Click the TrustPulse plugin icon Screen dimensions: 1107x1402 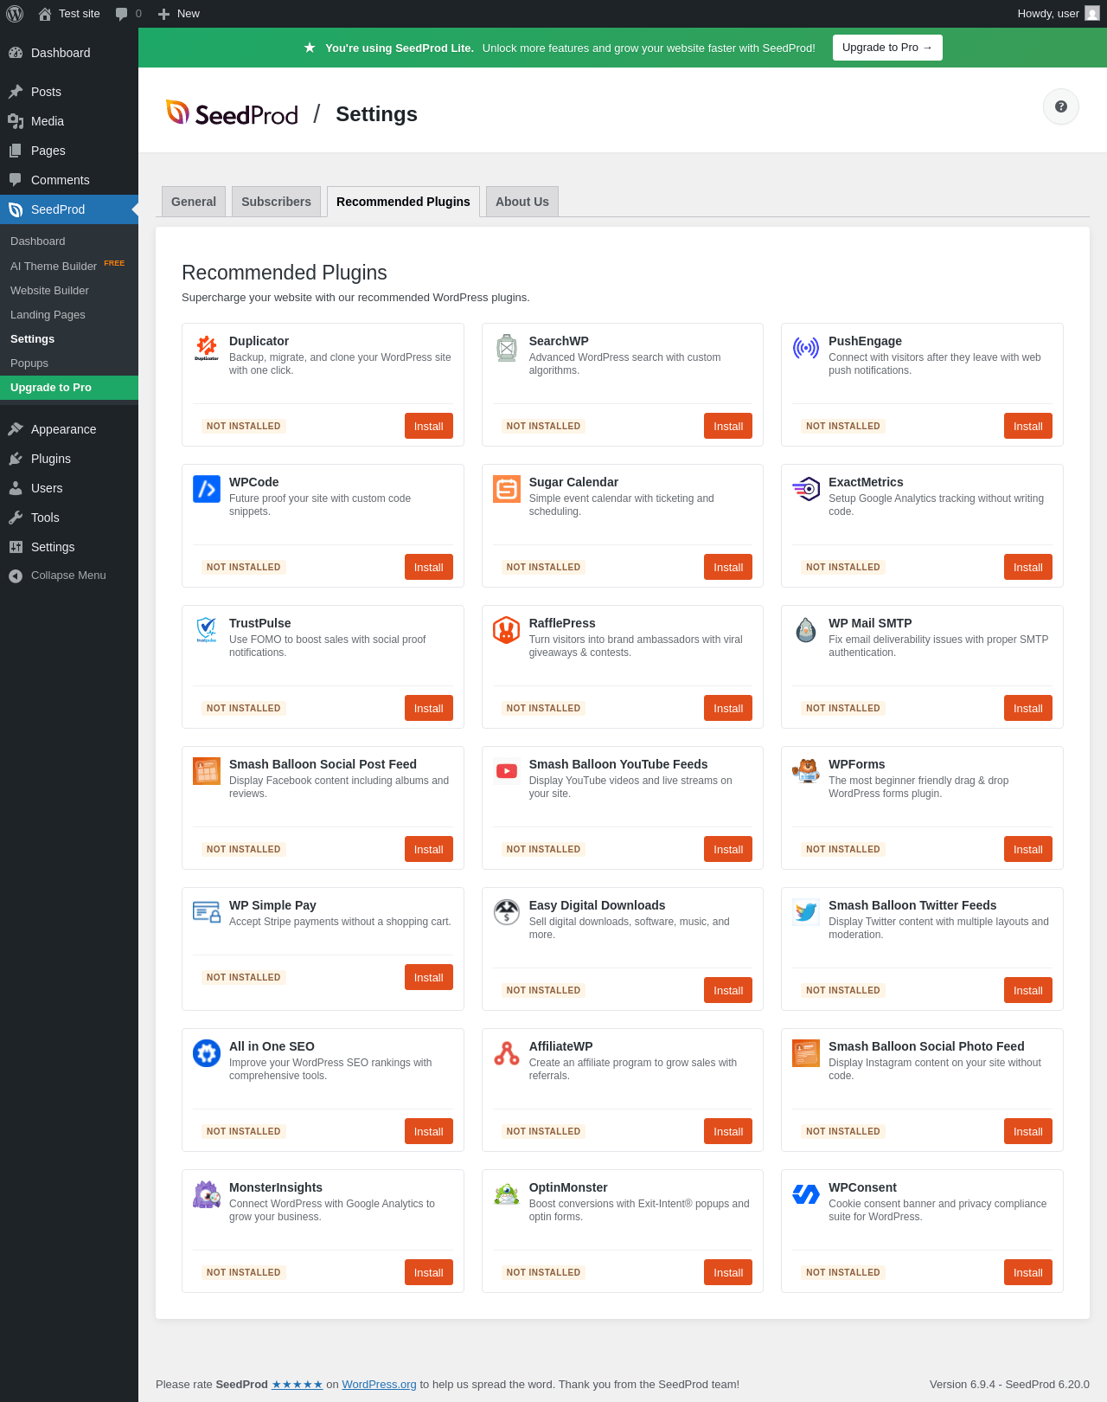pos(207,630)
